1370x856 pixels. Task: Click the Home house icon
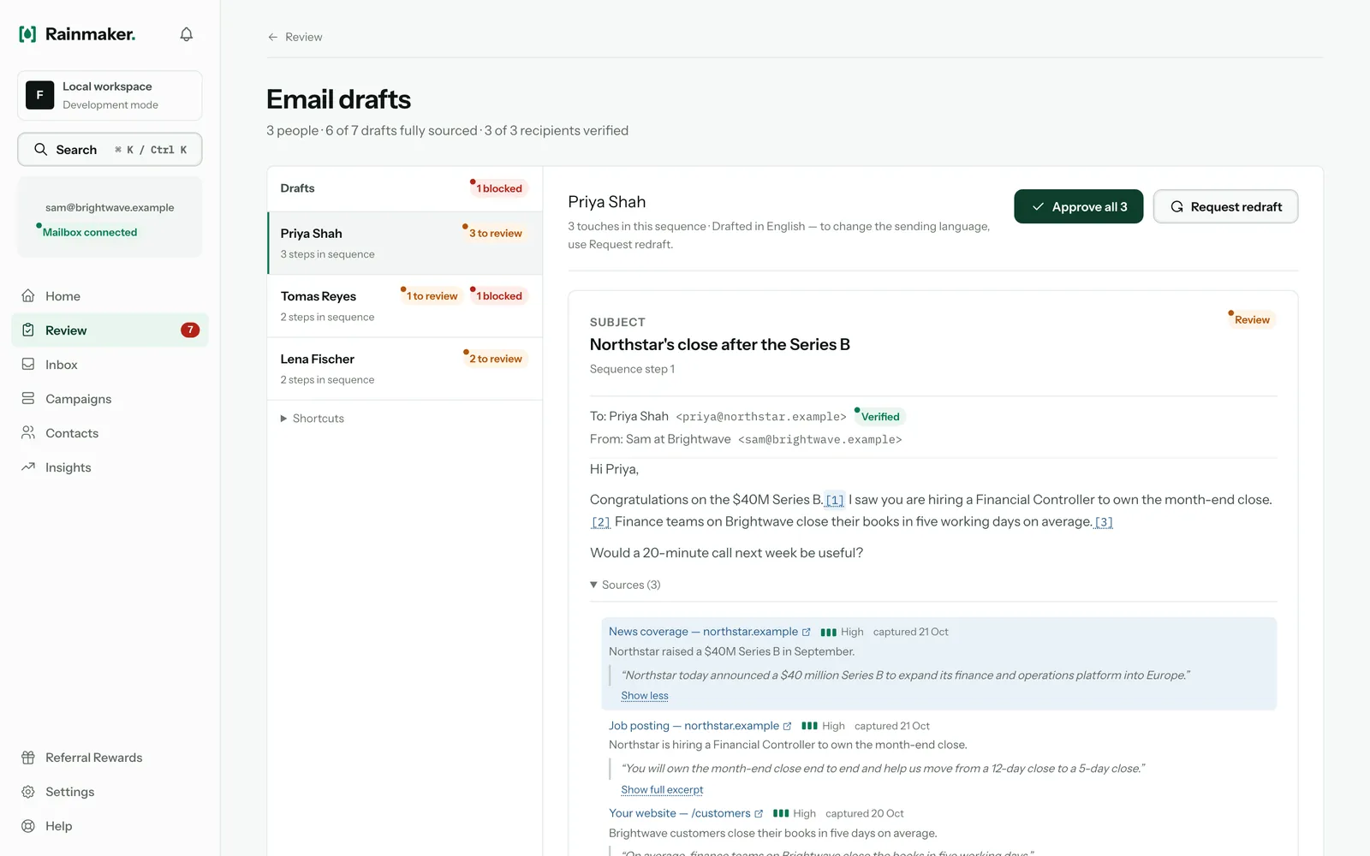pos(28,295)
